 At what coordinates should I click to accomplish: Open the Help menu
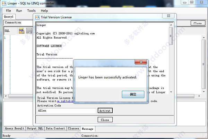pos(44,11)
